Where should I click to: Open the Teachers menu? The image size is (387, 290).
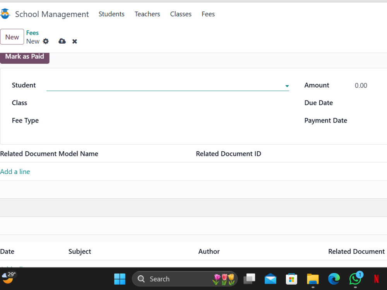coord(147,14)
